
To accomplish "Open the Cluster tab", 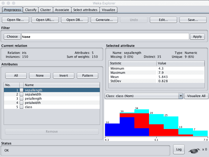I will point(46,10).
